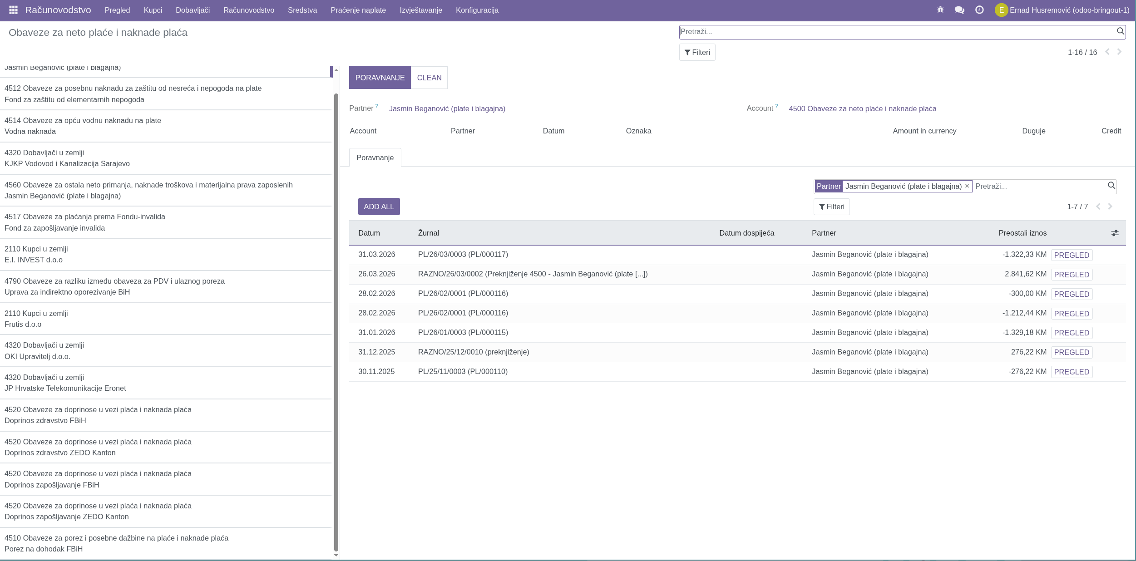Open the column settings sliders icon
This screenshot has width=1136, height=561.
(1115, 233)
